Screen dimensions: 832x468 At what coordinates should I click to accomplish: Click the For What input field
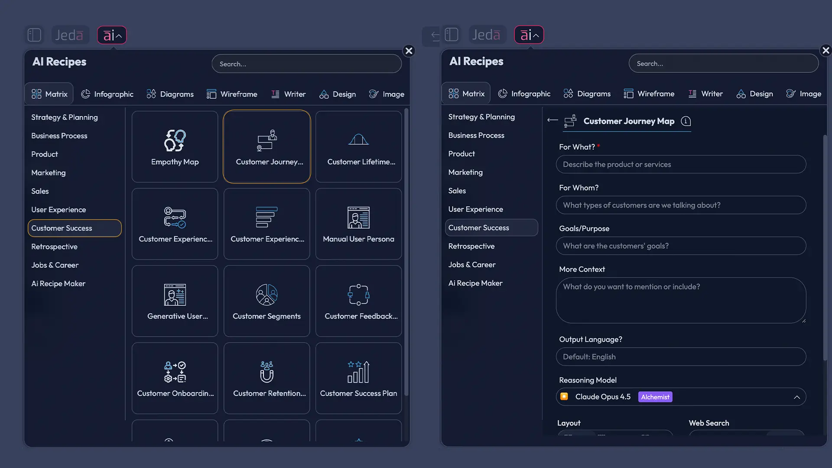point(681,164)
